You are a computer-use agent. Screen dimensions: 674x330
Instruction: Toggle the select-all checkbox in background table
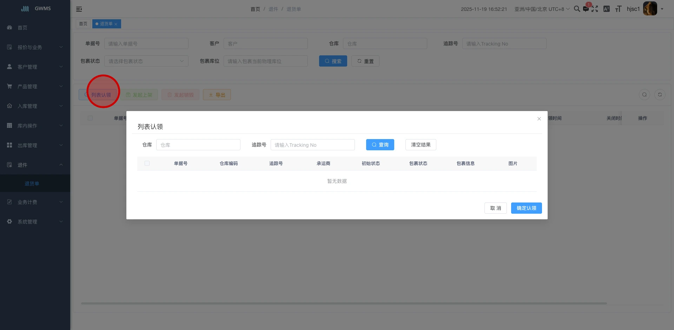click(x=90, y=118)
